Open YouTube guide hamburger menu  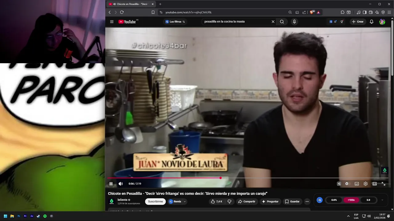pyautogui.click(x=112, y=22)
